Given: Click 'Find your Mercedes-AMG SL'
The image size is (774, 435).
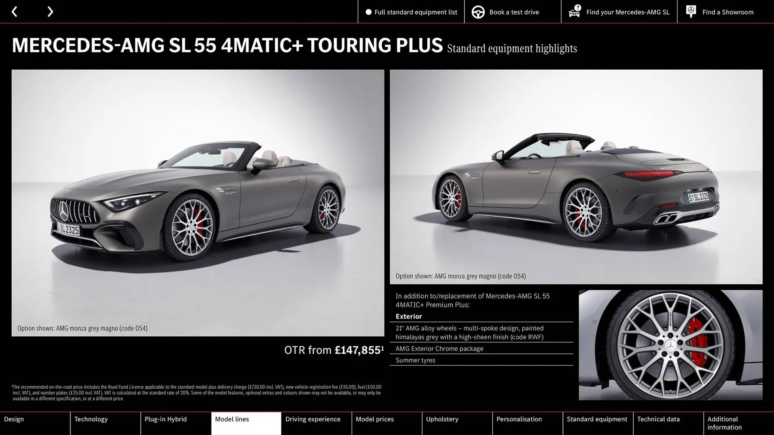Looking at the screenshot, I should [627, 12].
